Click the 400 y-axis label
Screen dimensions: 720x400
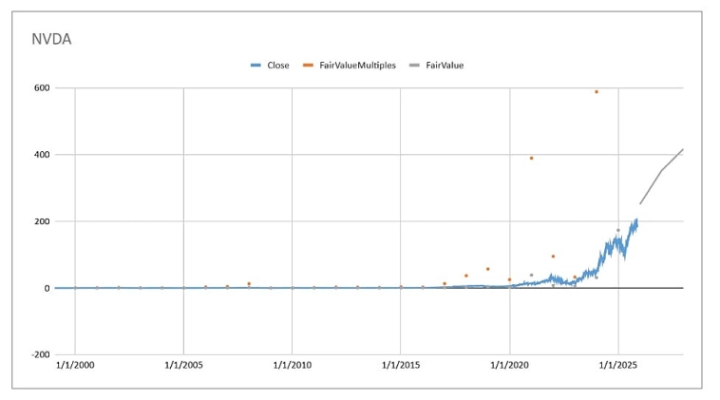(42, 155)
